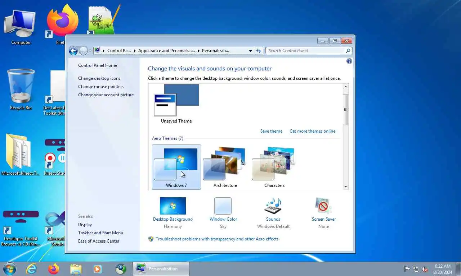Click the Desktop Background label
461x276 pixels.
pos(173,219)
